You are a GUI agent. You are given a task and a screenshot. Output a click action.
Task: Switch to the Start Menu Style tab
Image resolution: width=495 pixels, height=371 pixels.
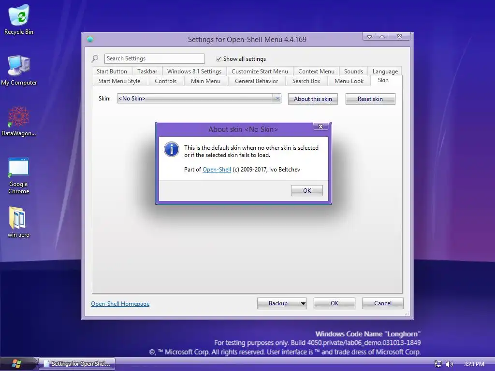119,81
